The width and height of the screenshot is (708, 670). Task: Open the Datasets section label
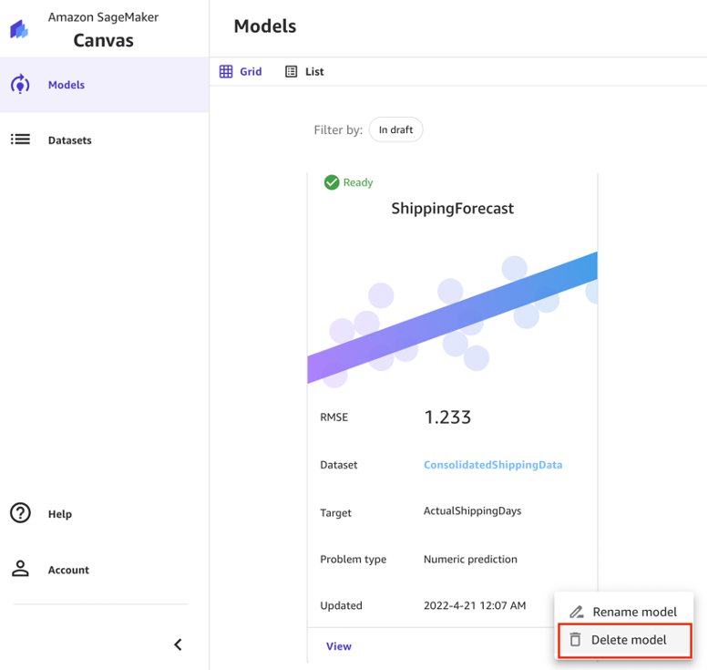[x=69, y=140]
